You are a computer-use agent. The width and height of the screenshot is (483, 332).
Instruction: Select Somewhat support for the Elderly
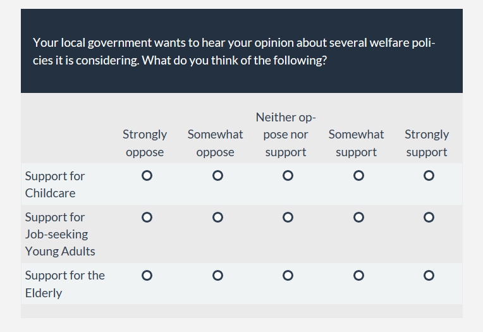coord(358,276)
